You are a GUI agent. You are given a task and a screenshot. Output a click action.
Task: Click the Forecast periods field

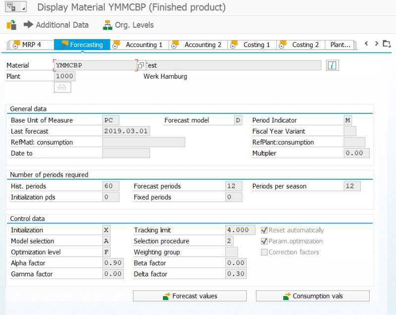[234, 186]
